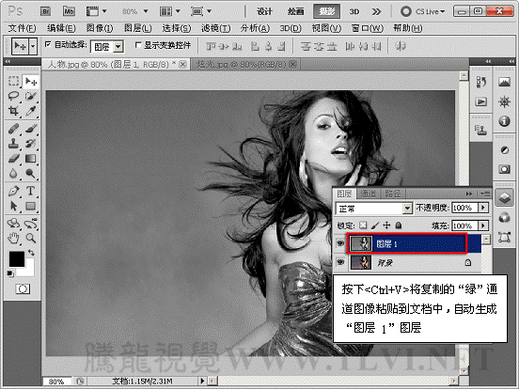Select the 3D workspace button

(x=354, y=11)
